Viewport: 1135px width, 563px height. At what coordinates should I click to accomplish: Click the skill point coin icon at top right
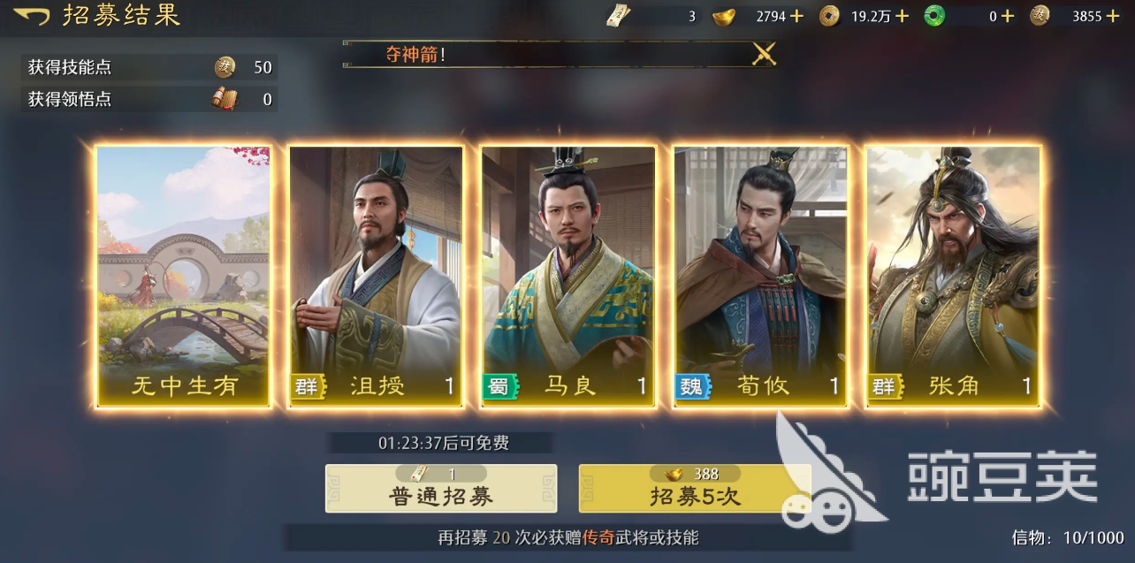(x=1040, y=16)
